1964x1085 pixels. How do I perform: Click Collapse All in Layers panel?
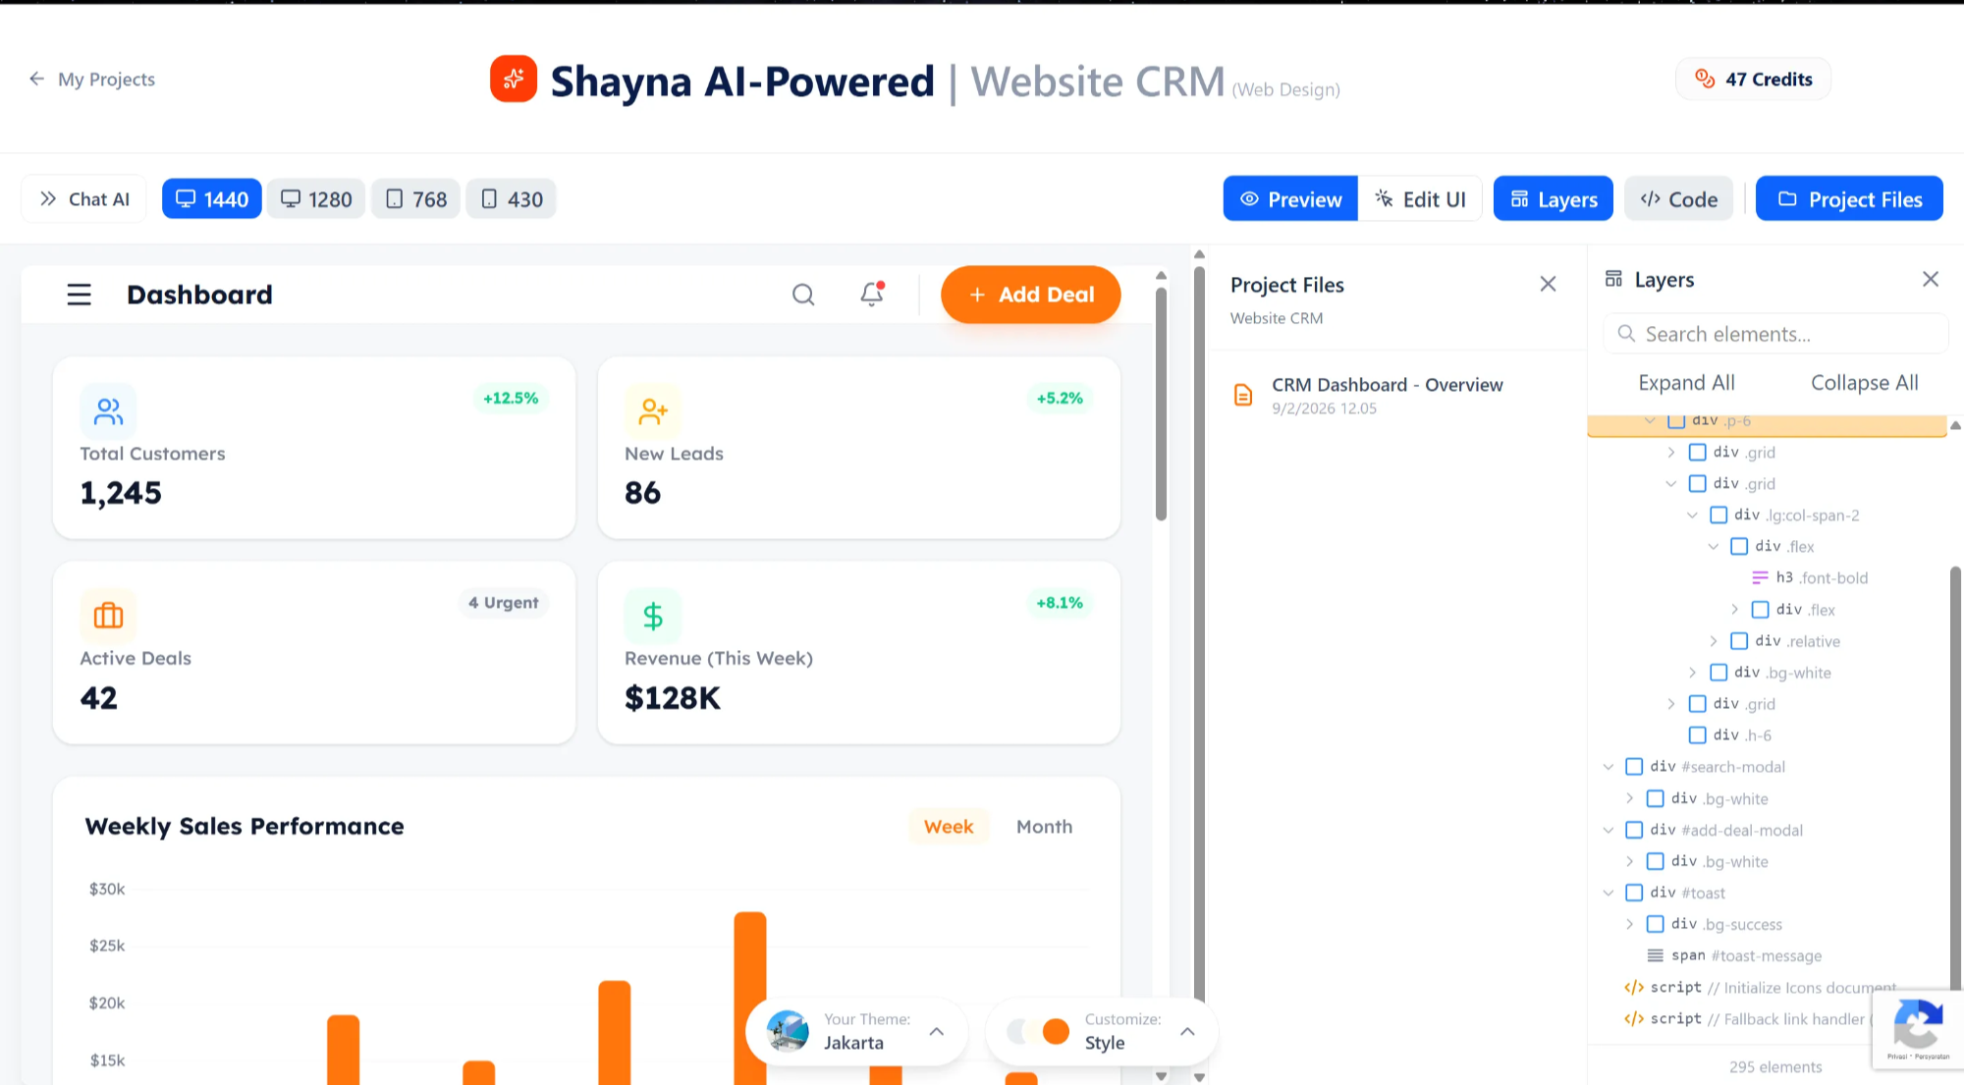(x=1864, y=383)
